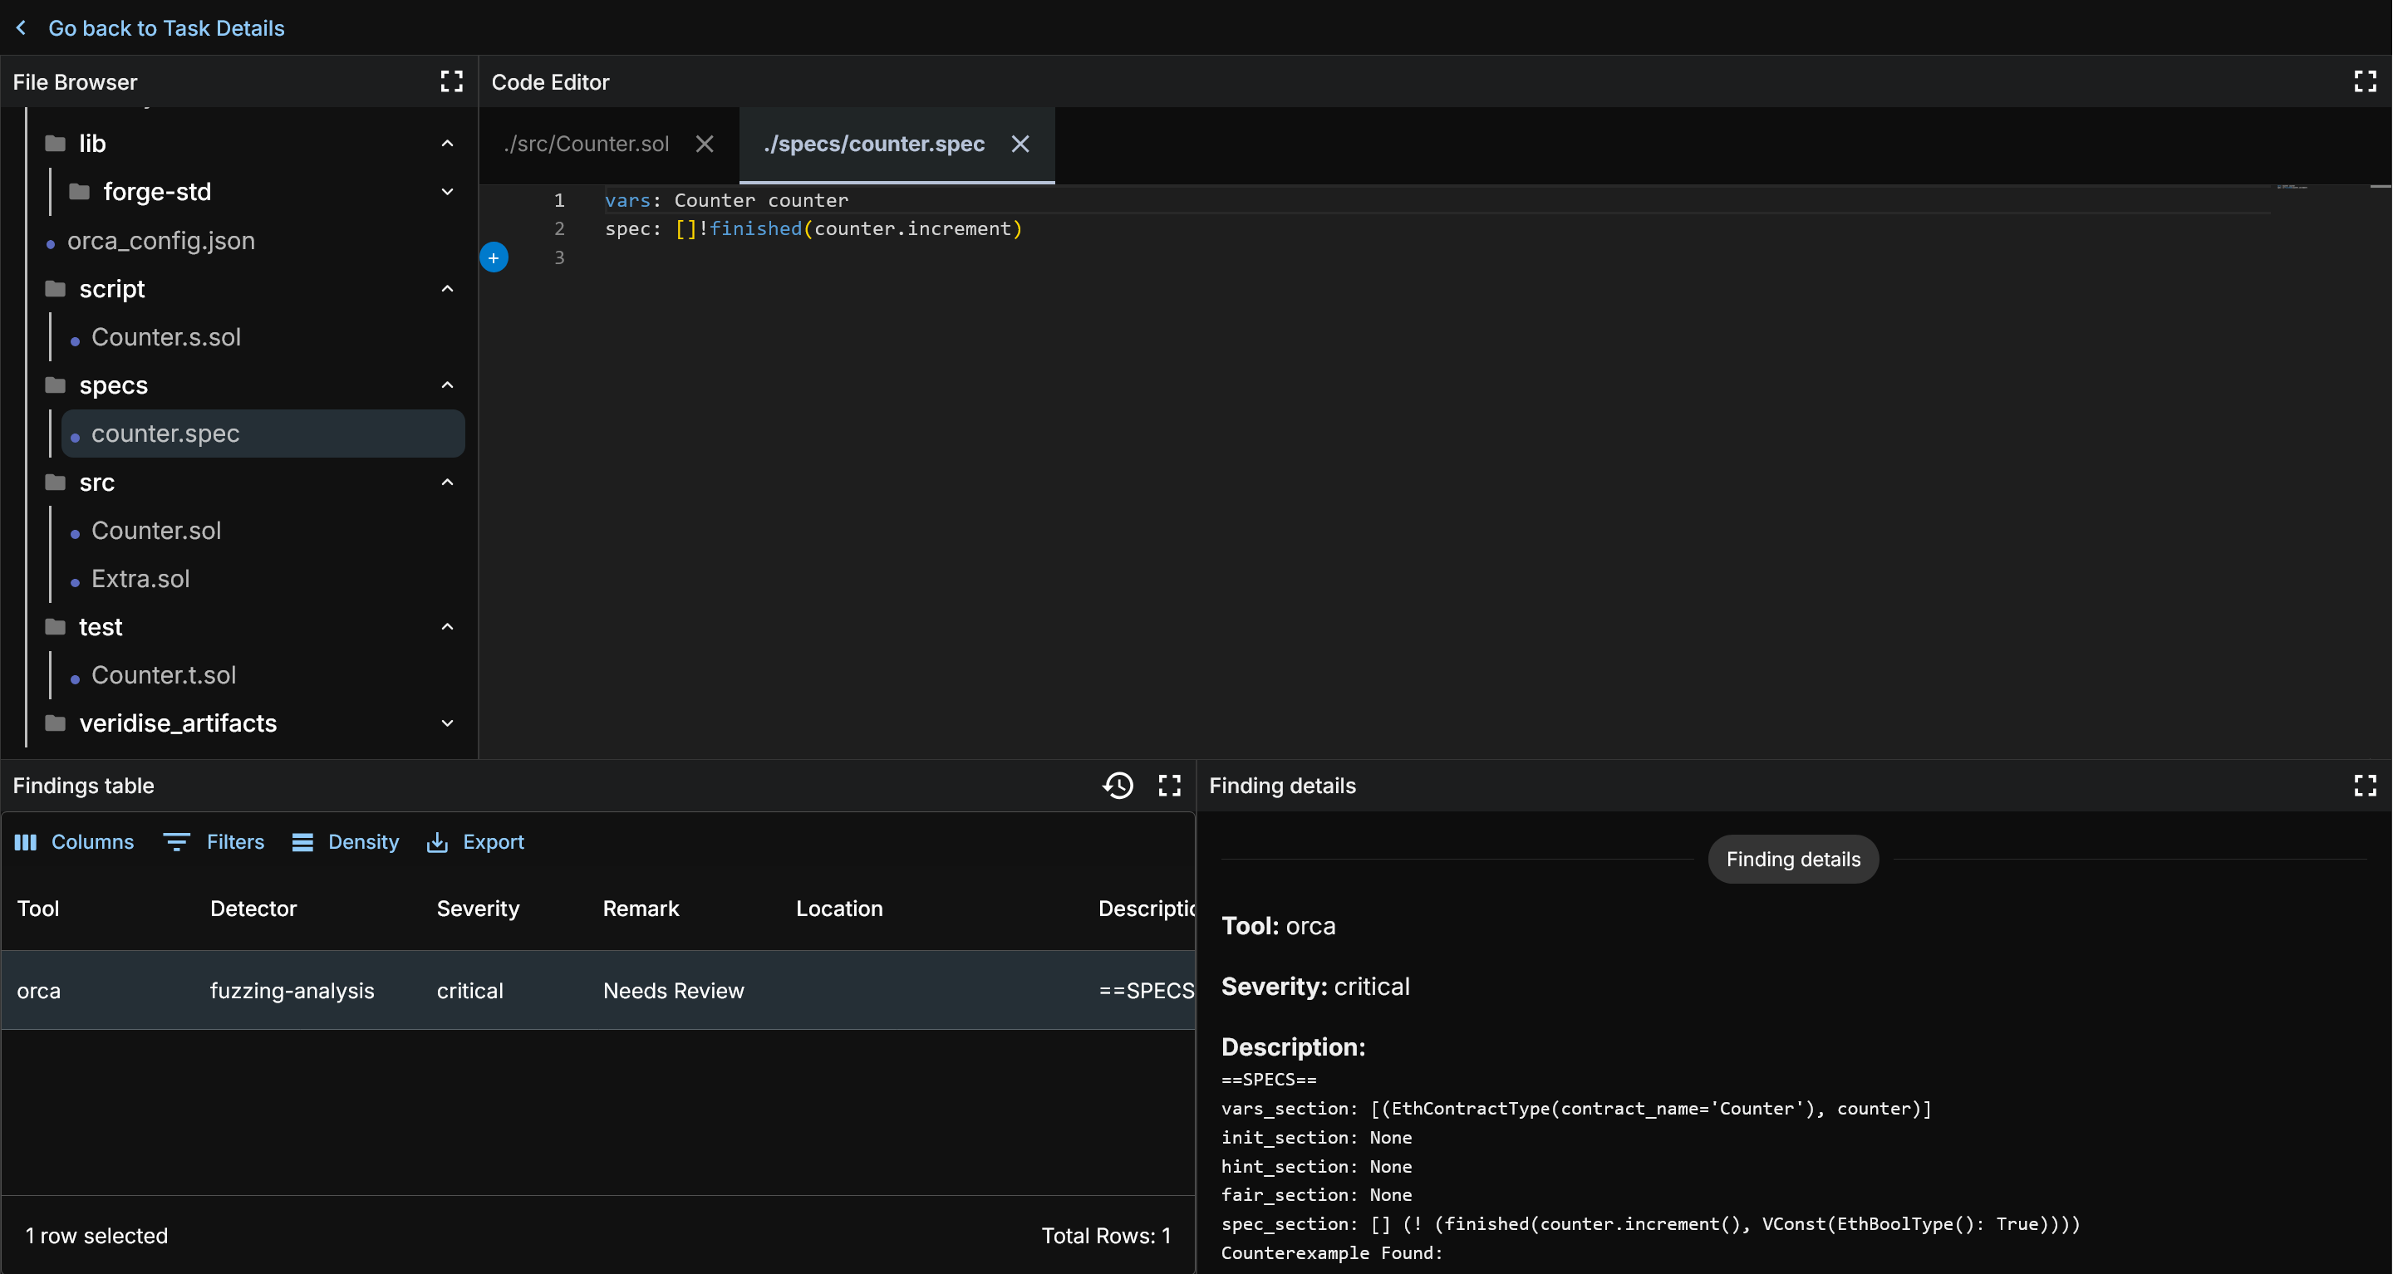
Task: Click the editor minimap at right edge
Action: 2292,189
